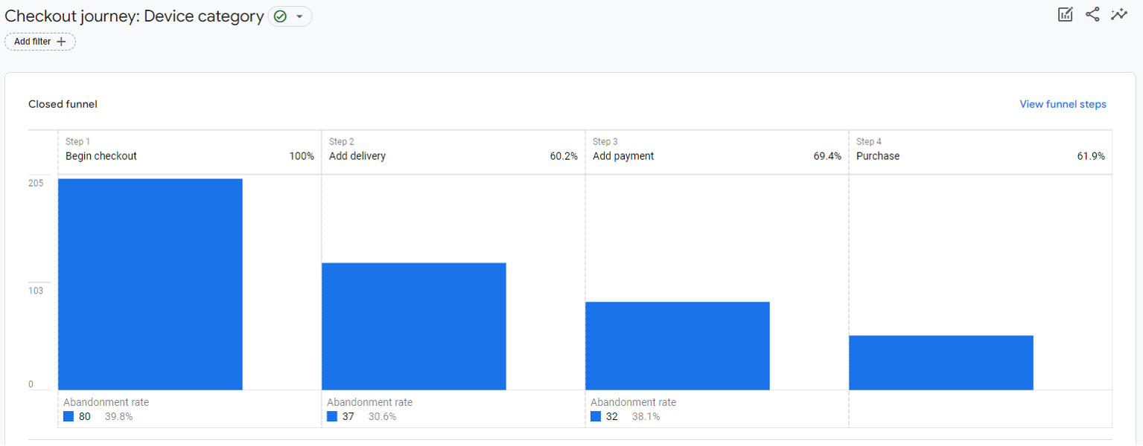1143x446 pixels.
Task: Select the 'Purchase' step label
Action: [x=878, y=156]
